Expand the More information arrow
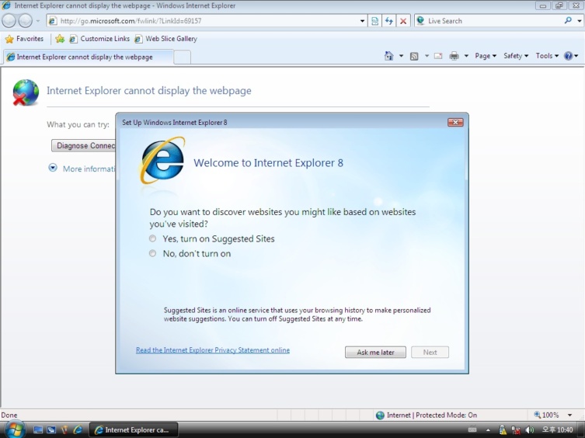The width and height of the screenshot is (585, 438). pyautogui.click(x=53, y=168)
